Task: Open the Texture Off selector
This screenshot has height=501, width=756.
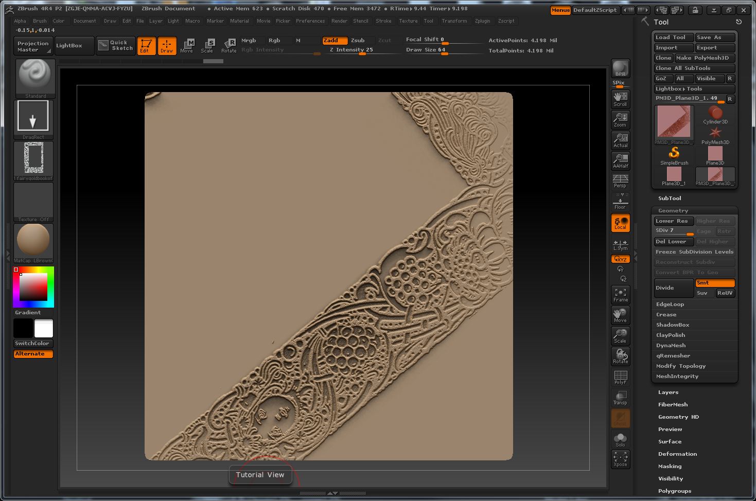Action: pyautogui.click(x=34, y=202)
